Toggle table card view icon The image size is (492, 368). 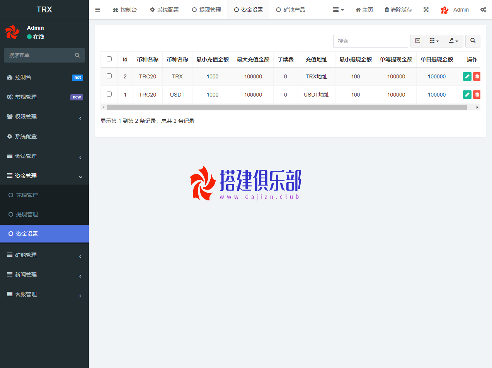[417, 41]
